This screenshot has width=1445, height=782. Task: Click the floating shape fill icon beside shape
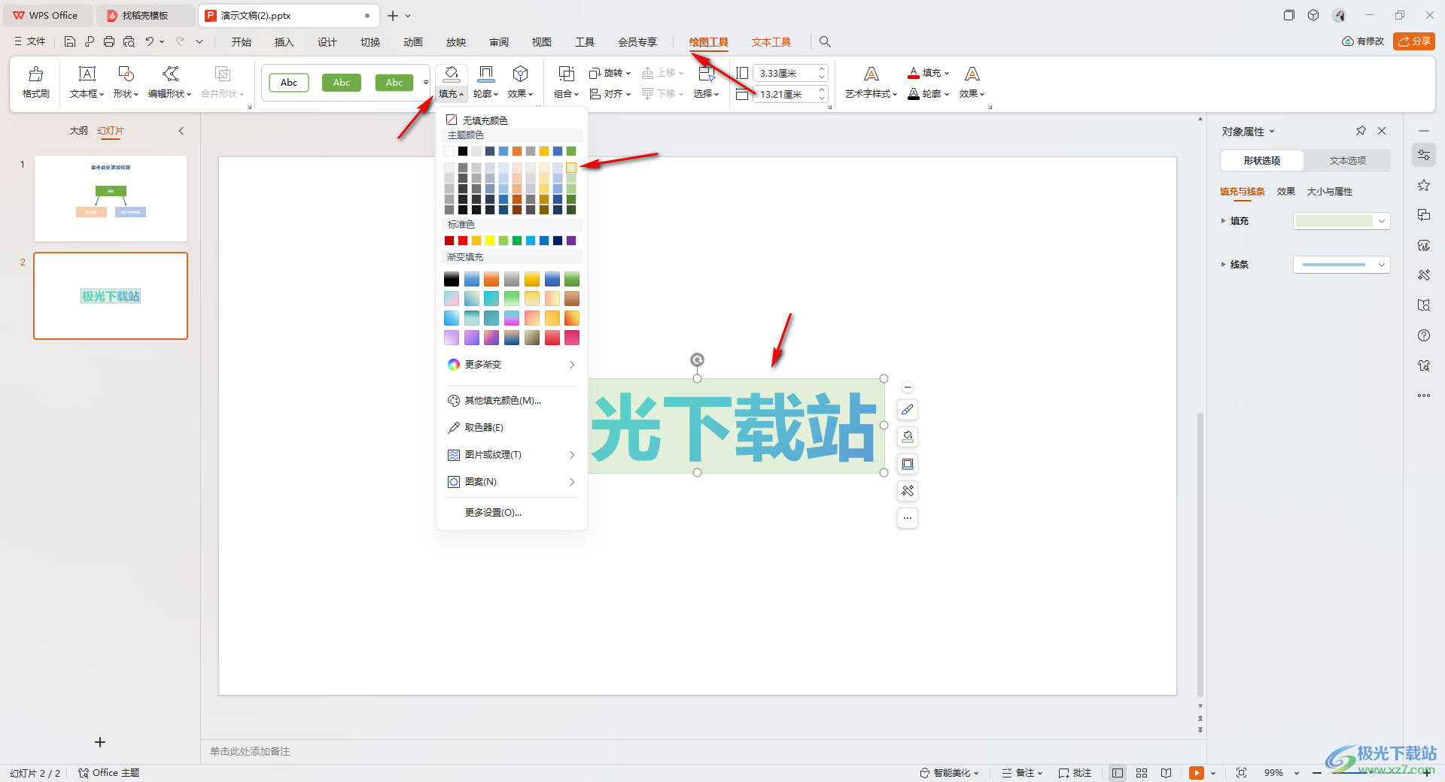(908, 437)
